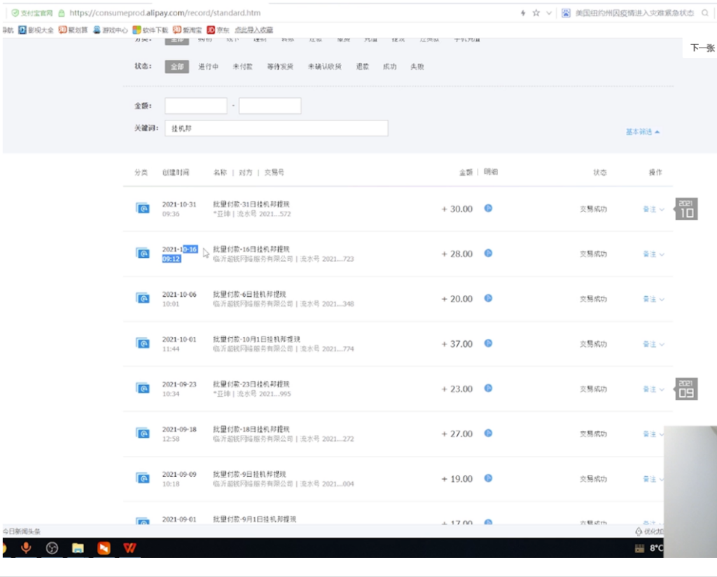Open transaction 批量付款-10月1日挂机邦提现
717x577 pixels.
[x=256, y=339]
